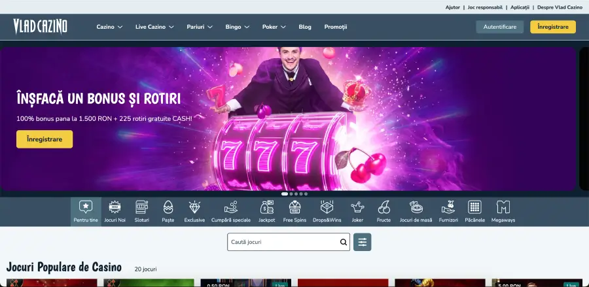Open the Promoții menu item
Viewport: 589px width, 287px height.
pyautogui.click(x=336, y=27)
